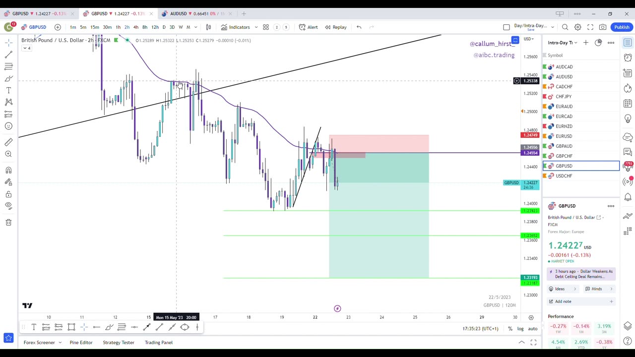Enter fullscreen mode

click(590, 27)
